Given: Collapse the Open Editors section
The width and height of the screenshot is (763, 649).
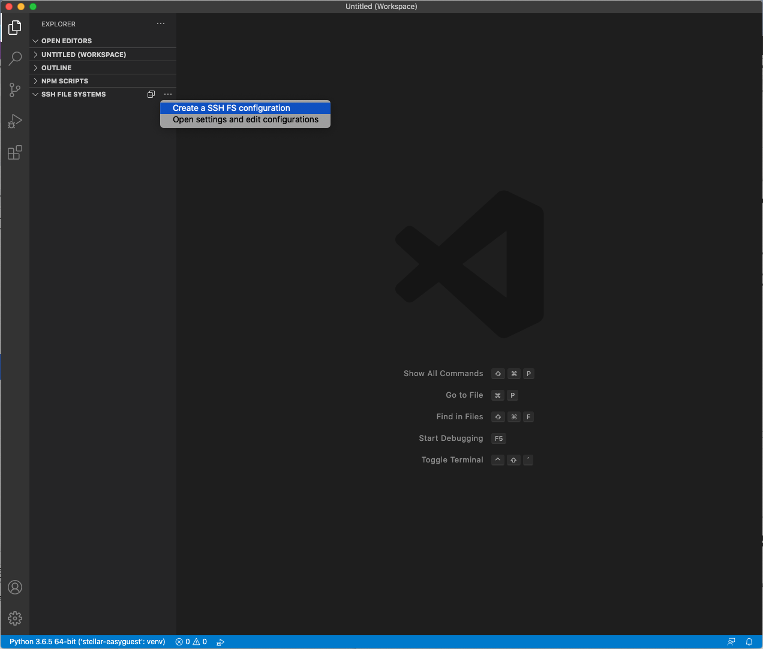Looking at the screenshot, I should pos(66,41).
